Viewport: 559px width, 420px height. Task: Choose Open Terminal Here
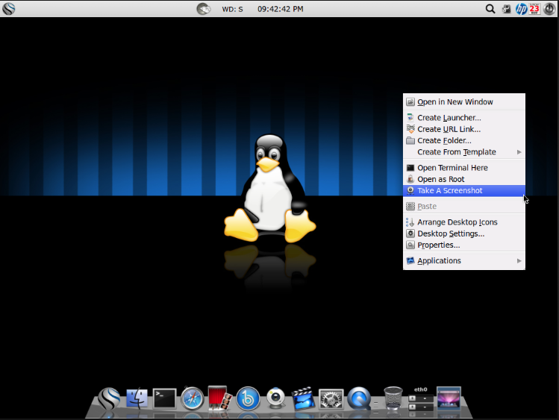[x=452, y=168]
